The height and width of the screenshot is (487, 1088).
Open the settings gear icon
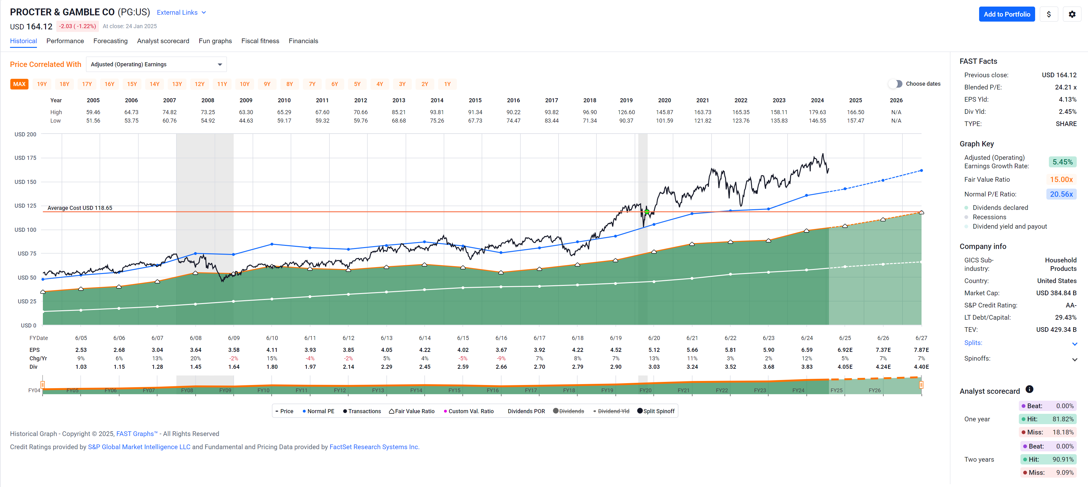tap(1071, 14)
